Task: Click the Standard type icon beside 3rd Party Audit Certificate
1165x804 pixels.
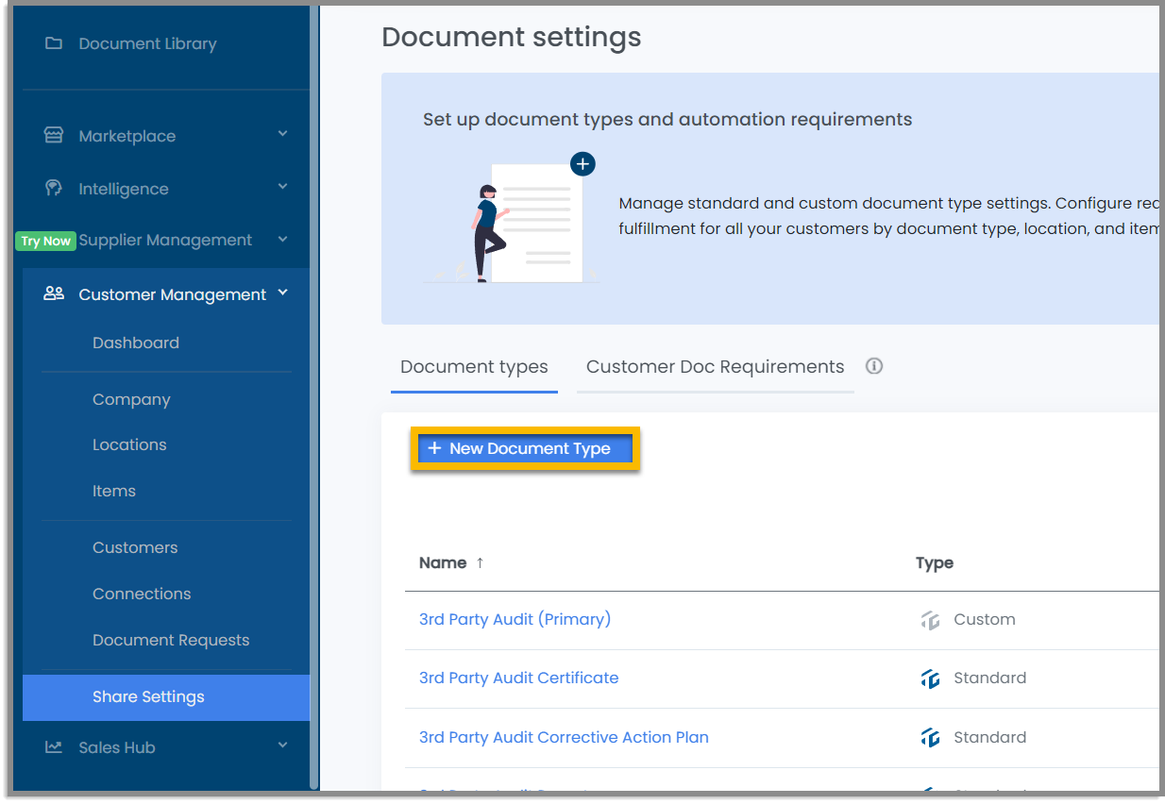Action: pyautogui.click(x=930, y=678)
